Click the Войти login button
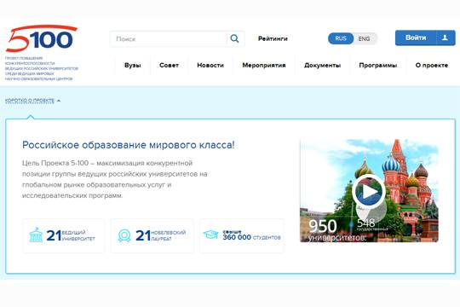Viewport: 460px width, 307px height. tap(416, 38)
